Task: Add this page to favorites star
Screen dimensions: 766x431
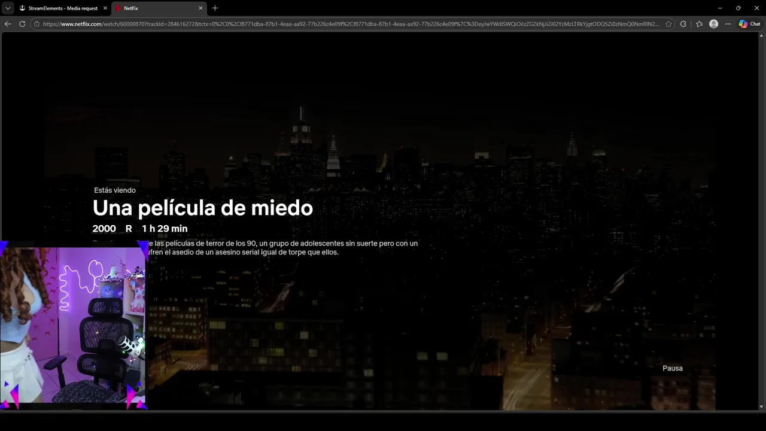Action: coord(668,24)
